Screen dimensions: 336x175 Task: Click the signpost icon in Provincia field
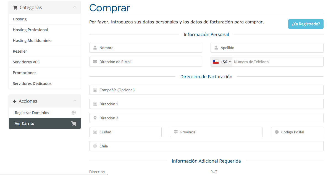tap(176, 132)
